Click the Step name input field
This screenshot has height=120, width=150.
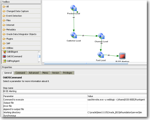75,91
